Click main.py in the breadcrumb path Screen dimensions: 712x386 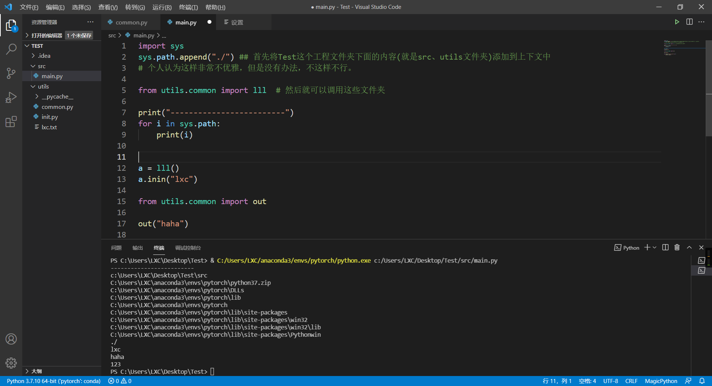click(x=144, y=35)
